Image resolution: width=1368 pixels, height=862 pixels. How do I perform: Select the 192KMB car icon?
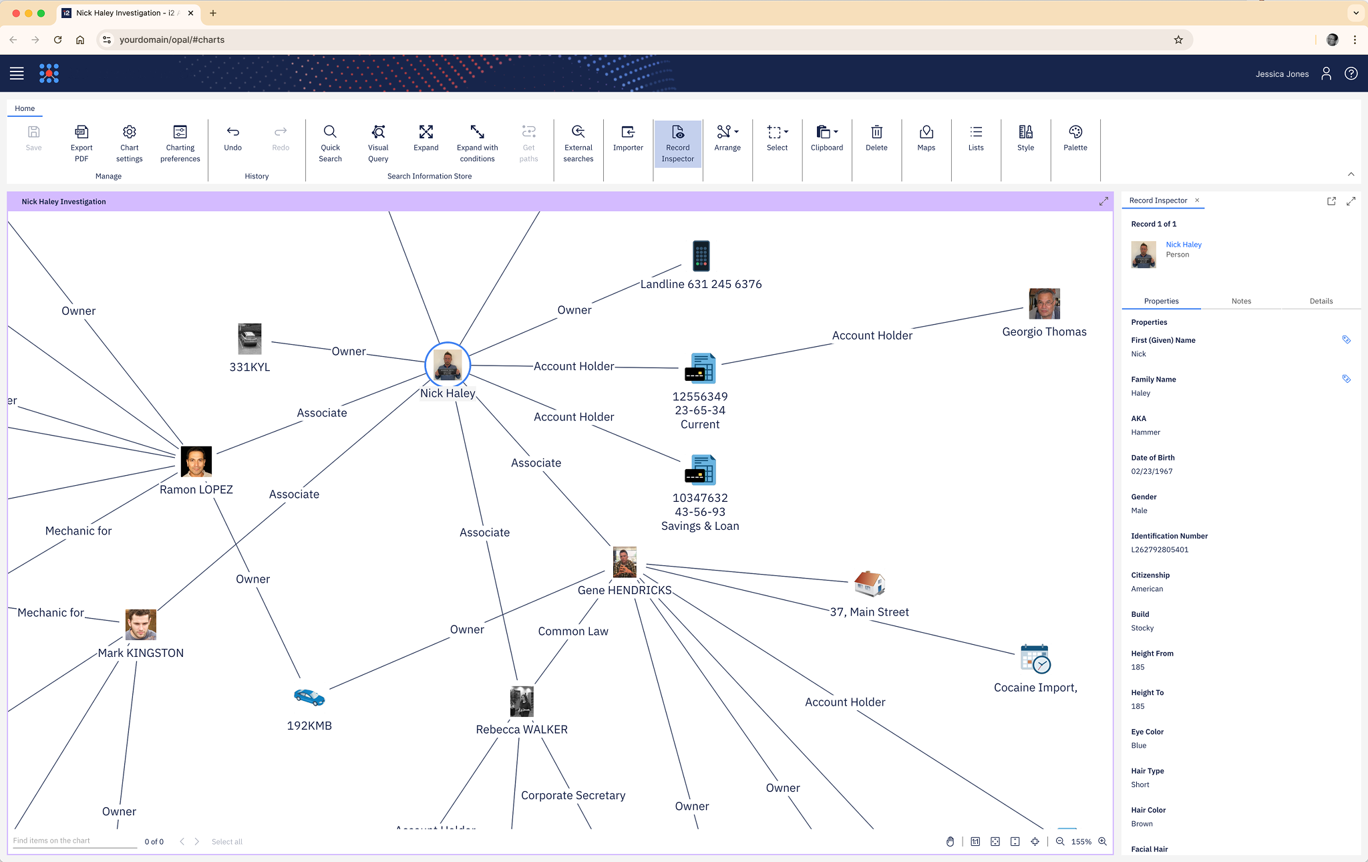tap(309, 698)
